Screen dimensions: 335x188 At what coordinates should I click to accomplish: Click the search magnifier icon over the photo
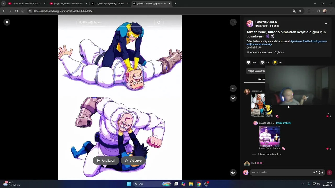(159, 23)
